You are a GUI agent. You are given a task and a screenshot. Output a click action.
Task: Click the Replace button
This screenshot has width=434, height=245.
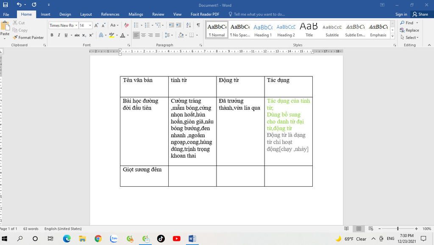[410, 30]
